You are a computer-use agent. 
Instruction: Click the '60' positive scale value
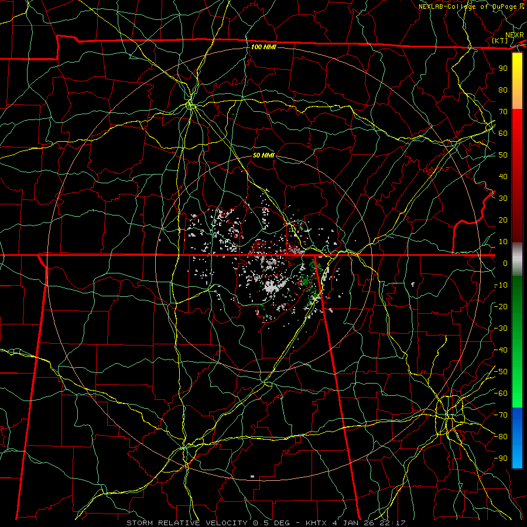503,134
